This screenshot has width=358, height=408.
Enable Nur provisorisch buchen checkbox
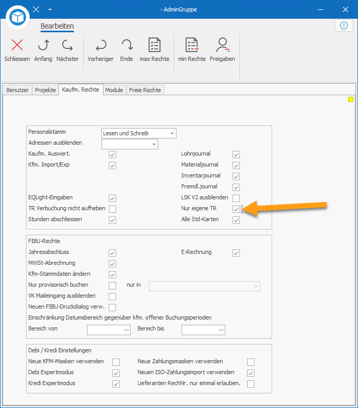tap(112, 286)
